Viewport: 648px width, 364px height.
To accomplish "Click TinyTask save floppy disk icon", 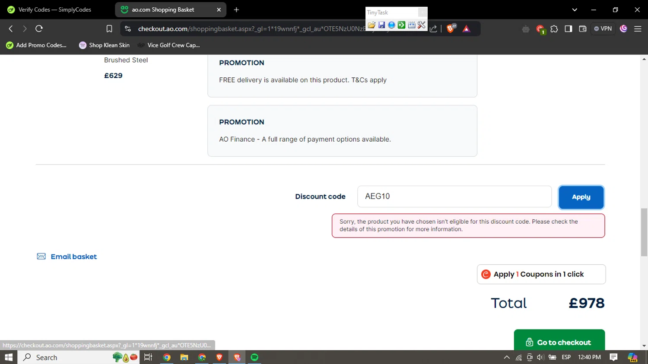I will (x=381, y=25).
